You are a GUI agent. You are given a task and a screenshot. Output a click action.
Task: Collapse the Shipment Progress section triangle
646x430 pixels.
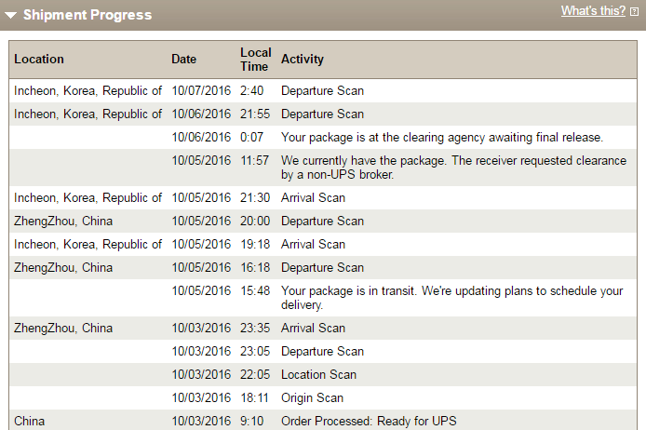click(x=11, y=15)
